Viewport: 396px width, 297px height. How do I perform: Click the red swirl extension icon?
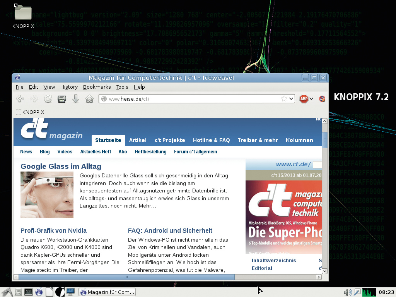click(x=322, y=99)
